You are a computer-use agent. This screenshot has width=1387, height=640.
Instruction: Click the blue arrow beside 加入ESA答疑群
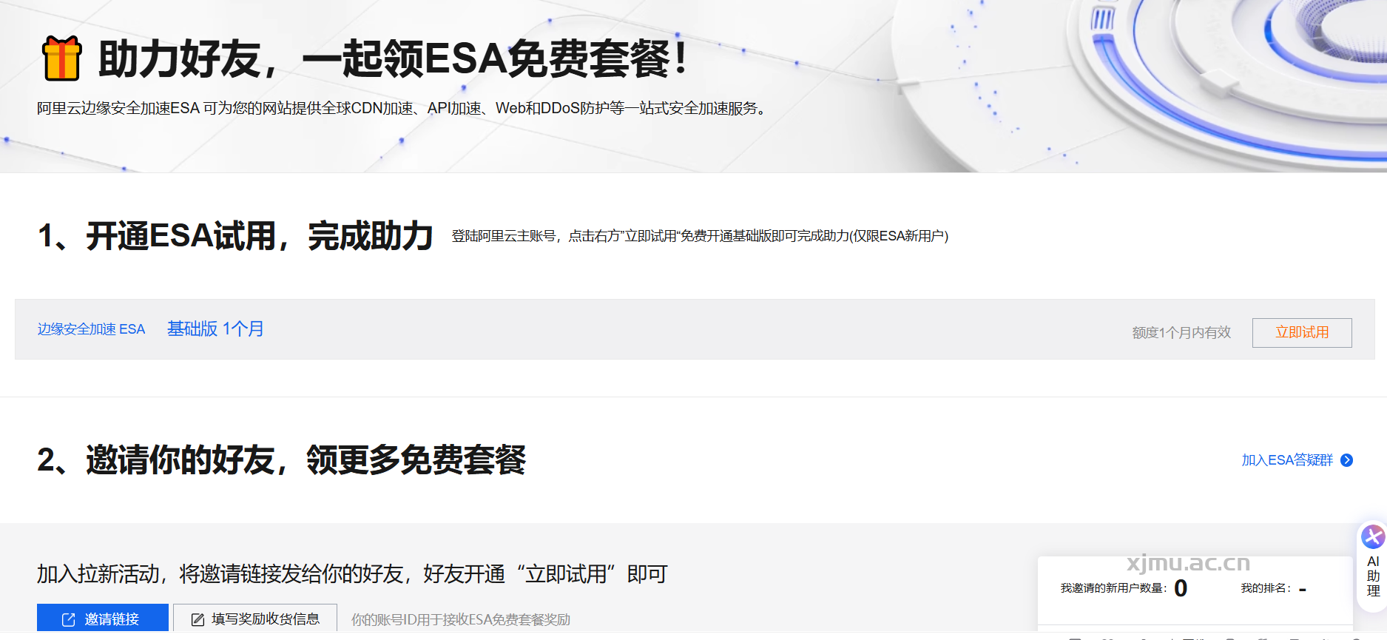(x=1347, y=460)
